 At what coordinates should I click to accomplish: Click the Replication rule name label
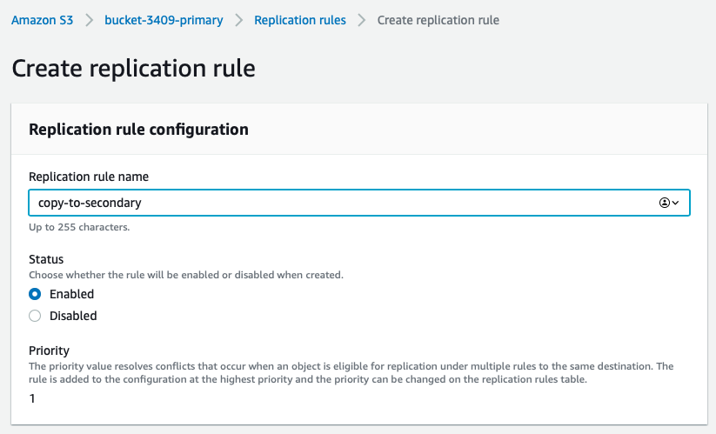pyautogui.click(x=89, y=177)
